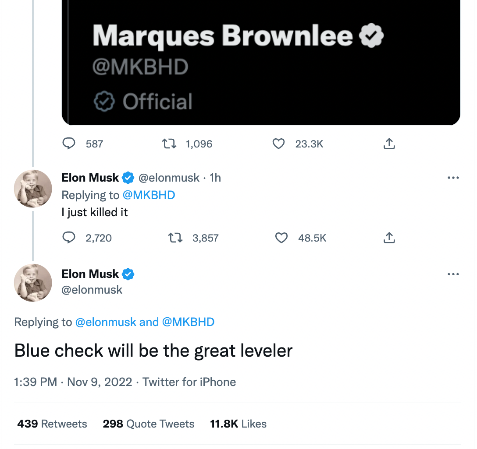
Task: Open more options on the main "great leveler" tweet
Action: click(x=453, y=274)
